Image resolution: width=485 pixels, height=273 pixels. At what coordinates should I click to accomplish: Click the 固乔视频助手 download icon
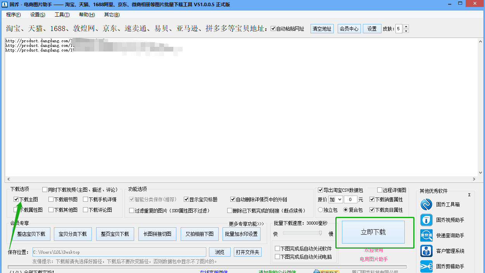[426, 220]
